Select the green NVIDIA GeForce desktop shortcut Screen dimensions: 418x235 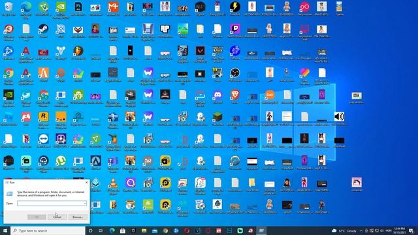tap(61, 7)
